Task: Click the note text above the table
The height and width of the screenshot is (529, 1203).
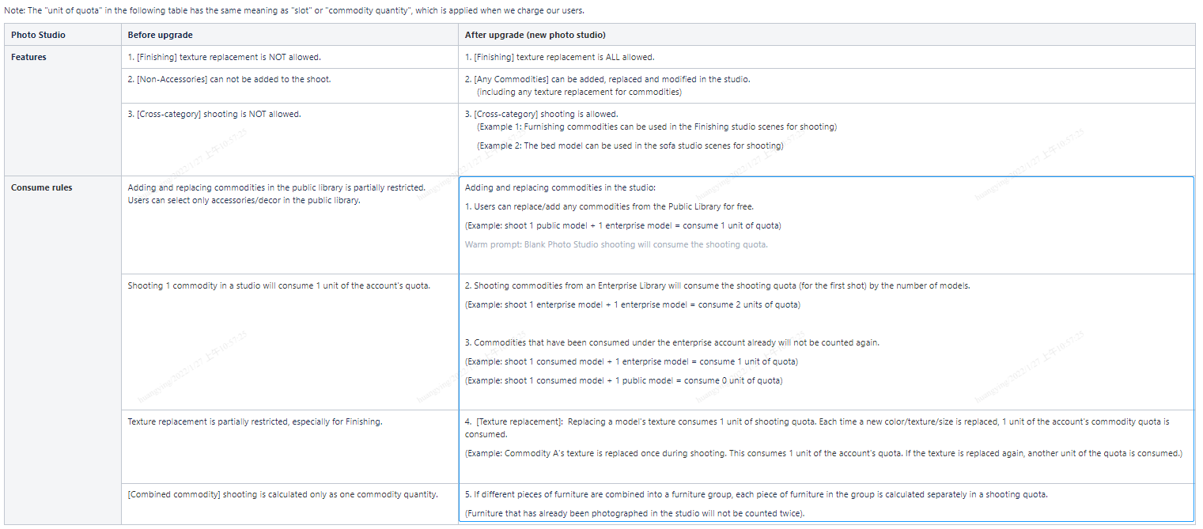Action: click(x=293, y=11)
